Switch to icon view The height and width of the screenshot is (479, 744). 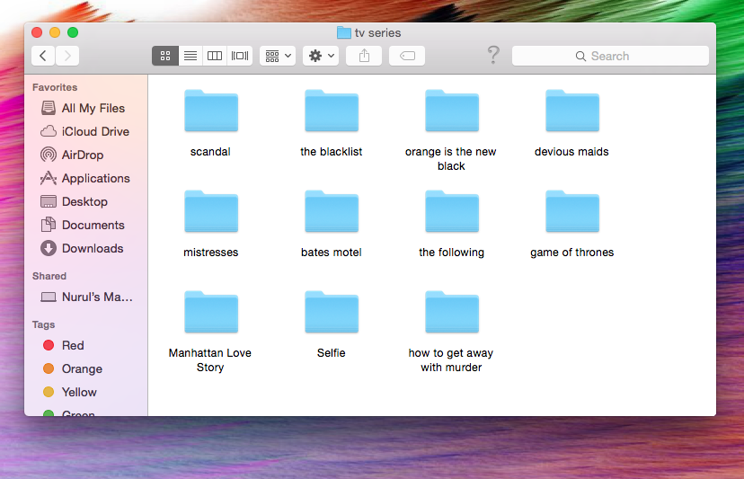(x=165, y=56)
